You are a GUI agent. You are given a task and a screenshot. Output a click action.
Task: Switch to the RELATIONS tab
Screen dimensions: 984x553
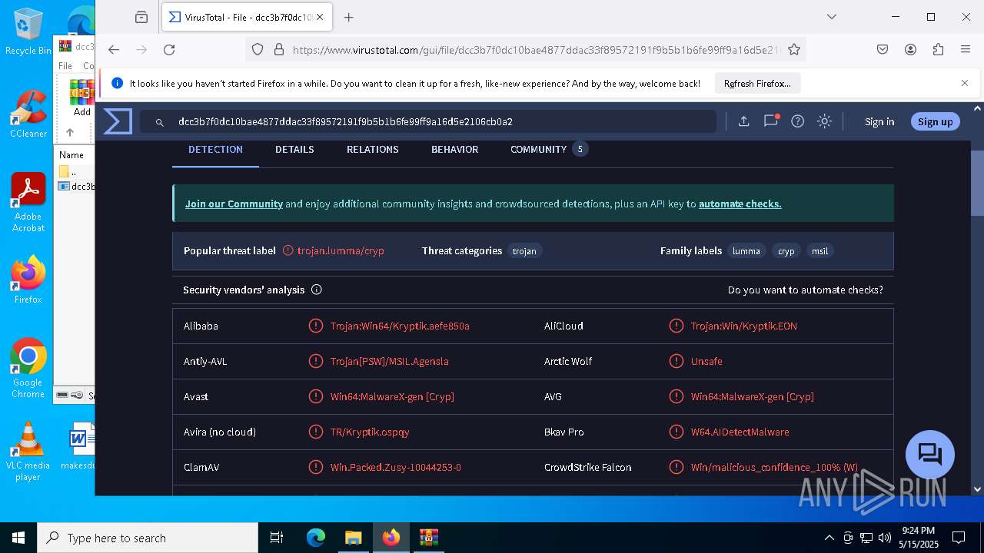click(372, 149)
